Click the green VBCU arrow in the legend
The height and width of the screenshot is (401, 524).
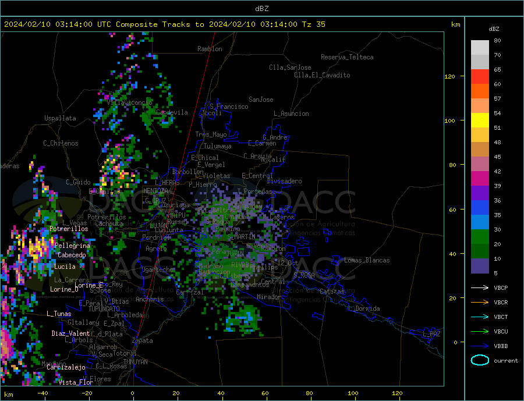coord(480,332)
